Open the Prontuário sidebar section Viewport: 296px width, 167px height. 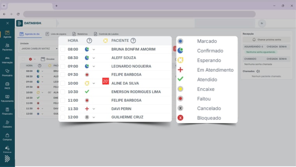click(7, 73)
